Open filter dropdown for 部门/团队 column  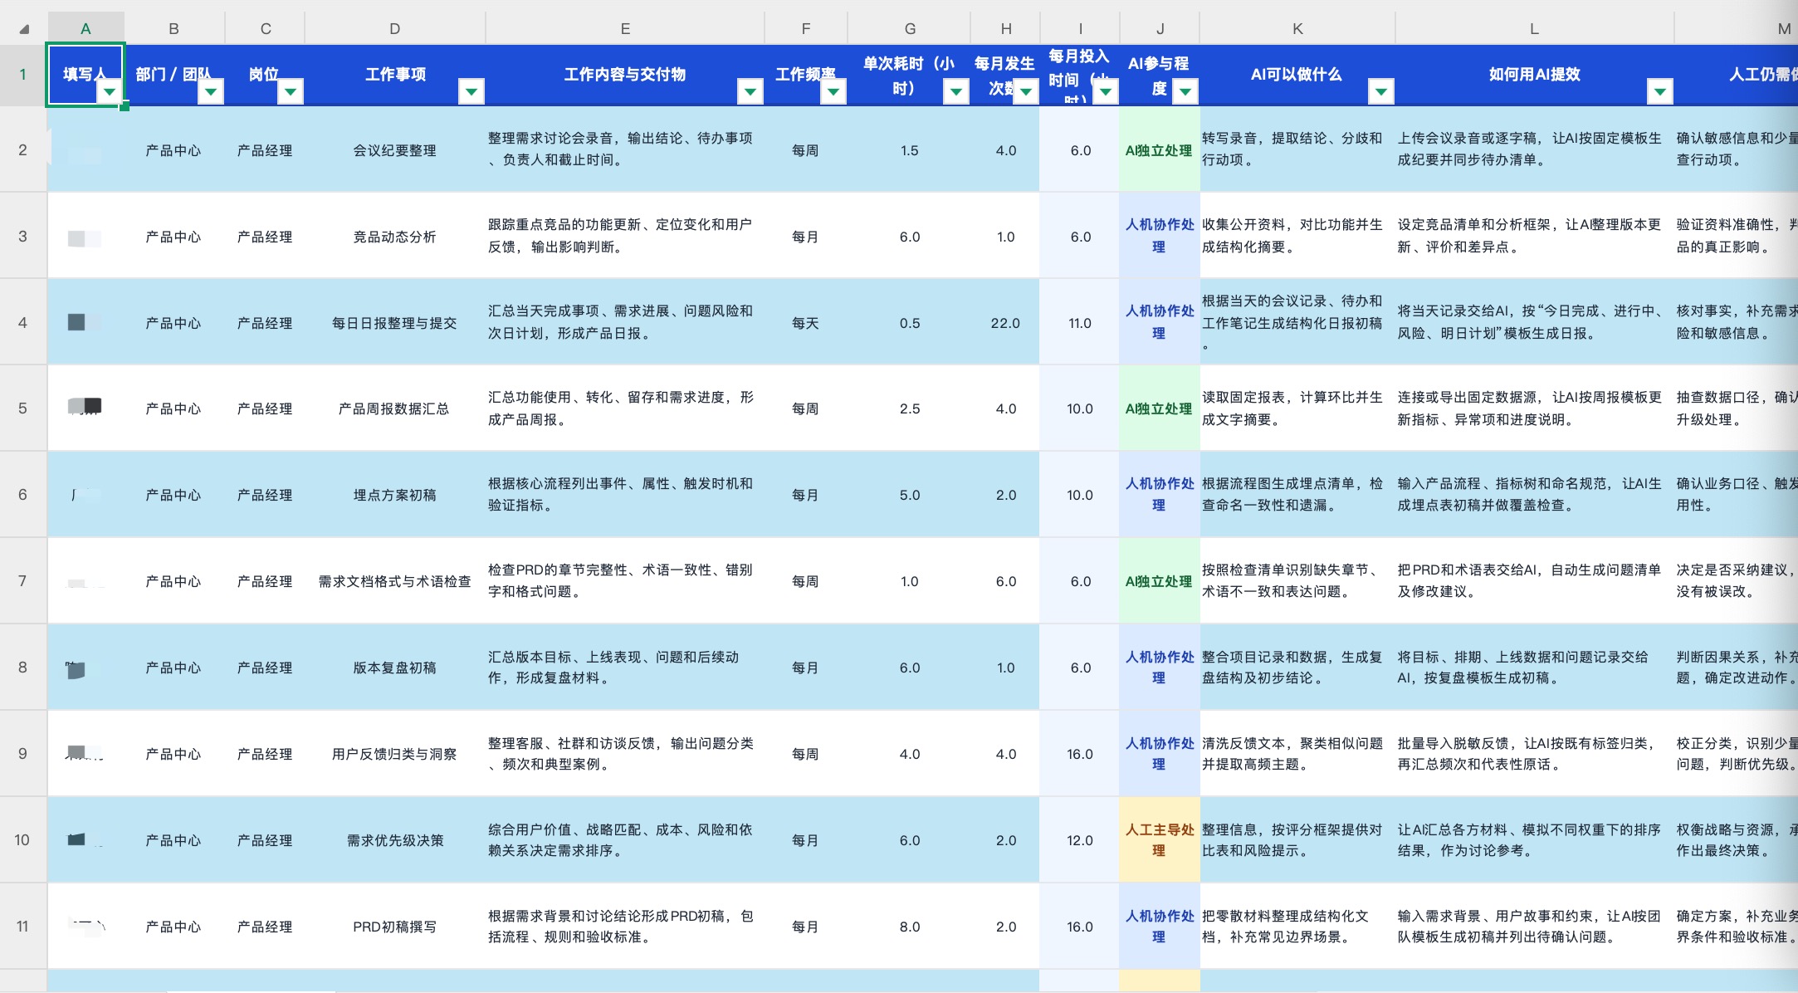(x=211, y=91)
